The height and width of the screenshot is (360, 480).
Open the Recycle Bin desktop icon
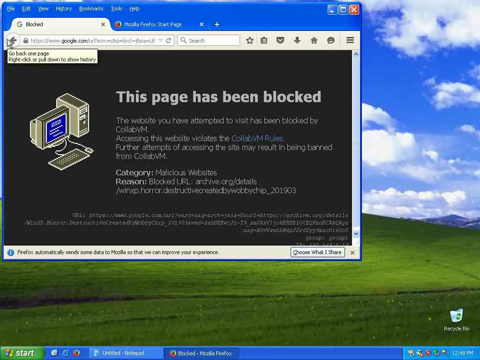coord(457,320)
